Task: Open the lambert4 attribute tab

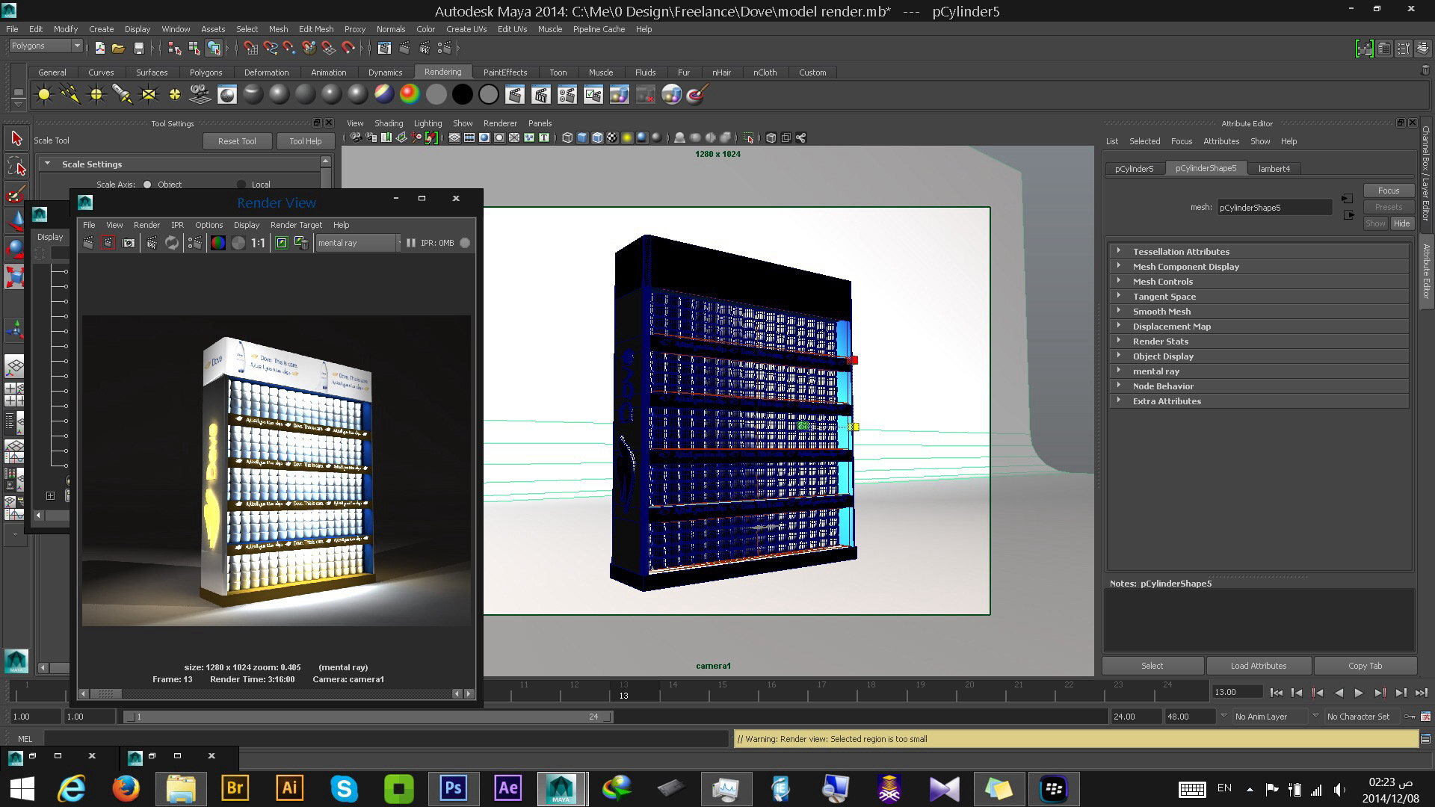Action: tap(1274, 169)
